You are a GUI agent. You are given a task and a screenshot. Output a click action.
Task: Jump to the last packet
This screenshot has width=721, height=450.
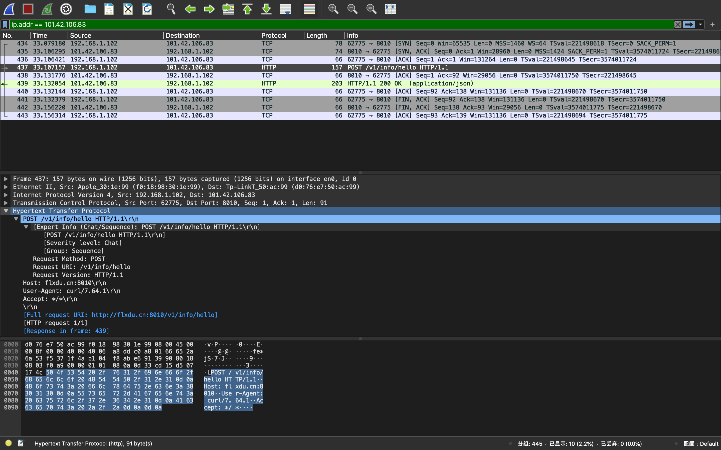point(266,9)
